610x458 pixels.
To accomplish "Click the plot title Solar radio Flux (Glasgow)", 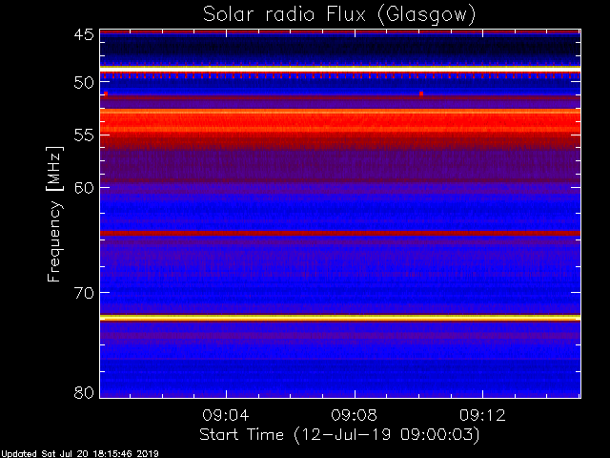I will pos(339,15).
